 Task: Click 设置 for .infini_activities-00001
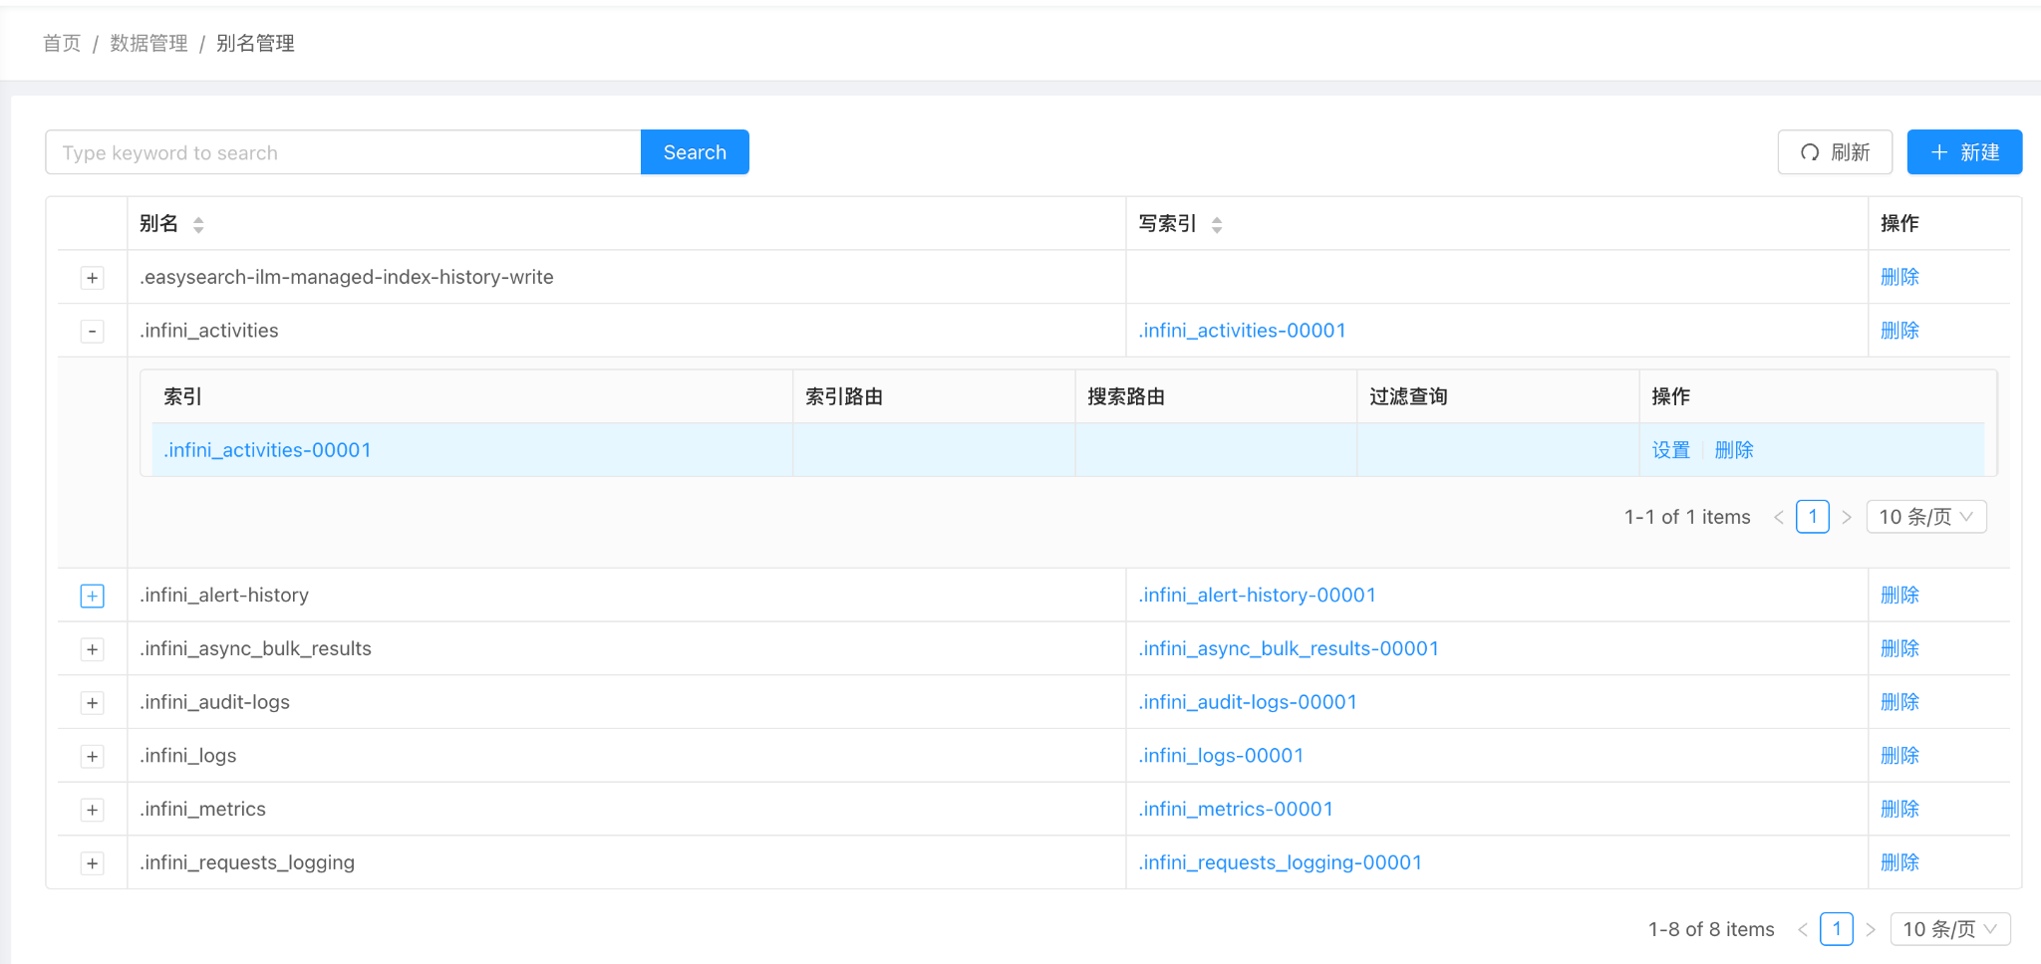(1670, 449)
